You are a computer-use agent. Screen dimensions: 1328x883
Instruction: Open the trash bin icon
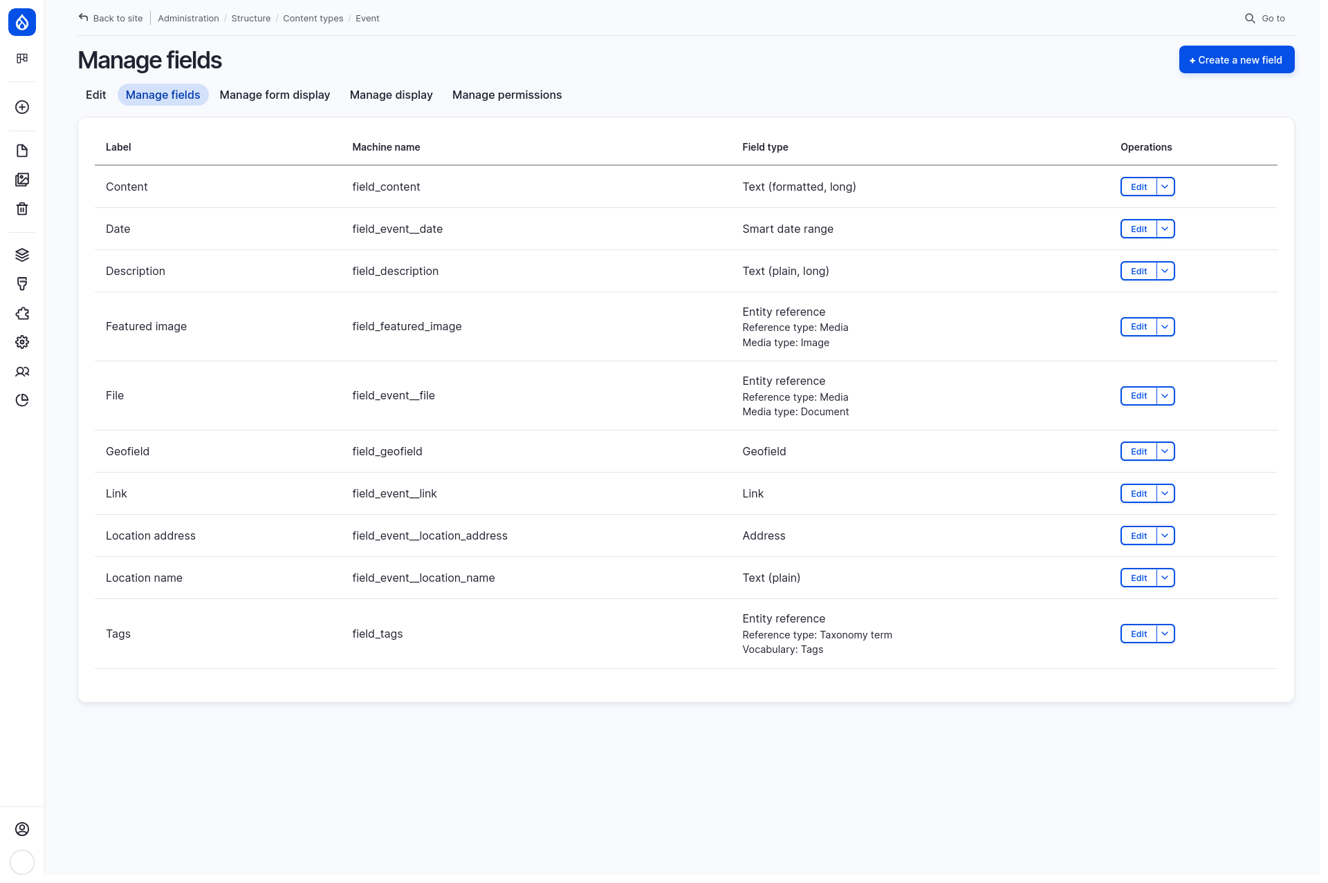21,209
